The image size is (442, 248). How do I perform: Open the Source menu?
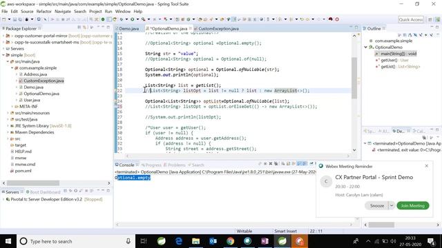tap(27, 12)
